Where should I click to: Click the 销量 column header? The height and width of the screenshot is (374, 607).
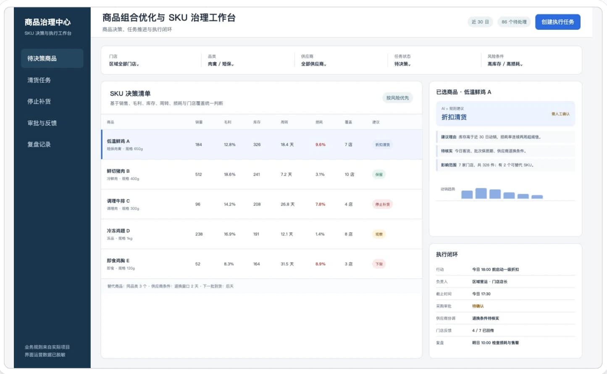199,122
